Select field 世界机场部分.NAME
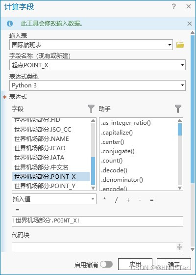 [51, 139]
